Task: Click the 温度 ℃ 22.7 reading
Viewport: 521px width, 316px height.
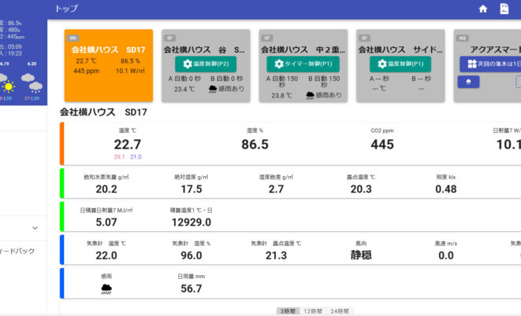Action: [x=127, y=143]
